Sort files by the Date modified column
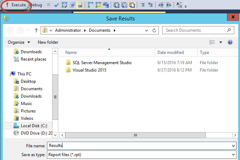 click(170, 53)
